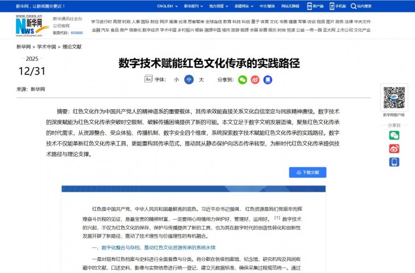Click mobile share icon below the title
Image resolution: width=415 pixels, height=273 pixels.
(x=268, y=80)
